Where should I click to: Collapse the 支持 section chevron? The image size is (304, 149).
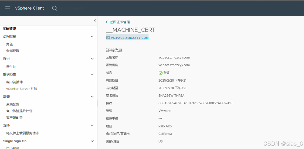92,126
